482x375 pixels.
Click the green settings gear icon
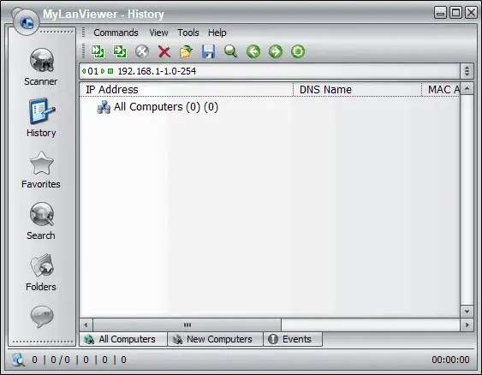tap(298, 51)
